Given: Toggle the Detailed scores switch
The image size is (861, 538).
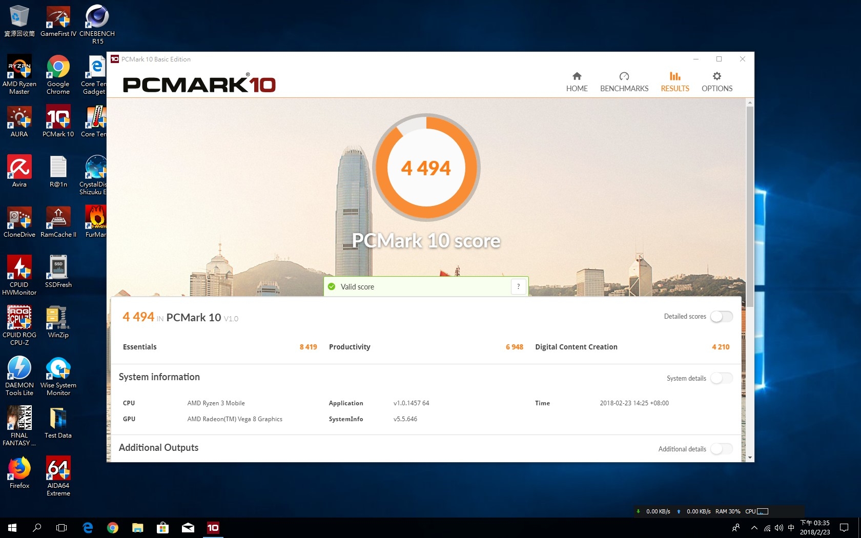Looking at the screenshot, I should tap(722, 317).
